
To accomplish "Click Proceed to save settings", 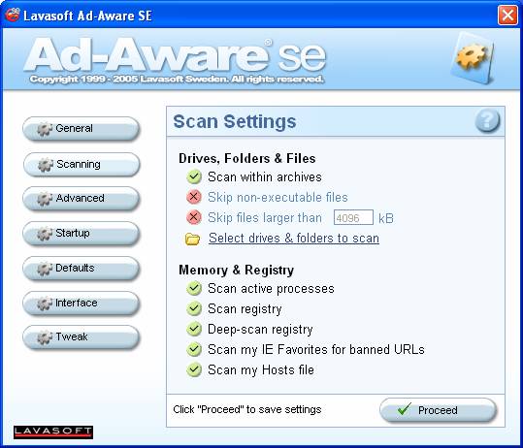I will 438,409.
